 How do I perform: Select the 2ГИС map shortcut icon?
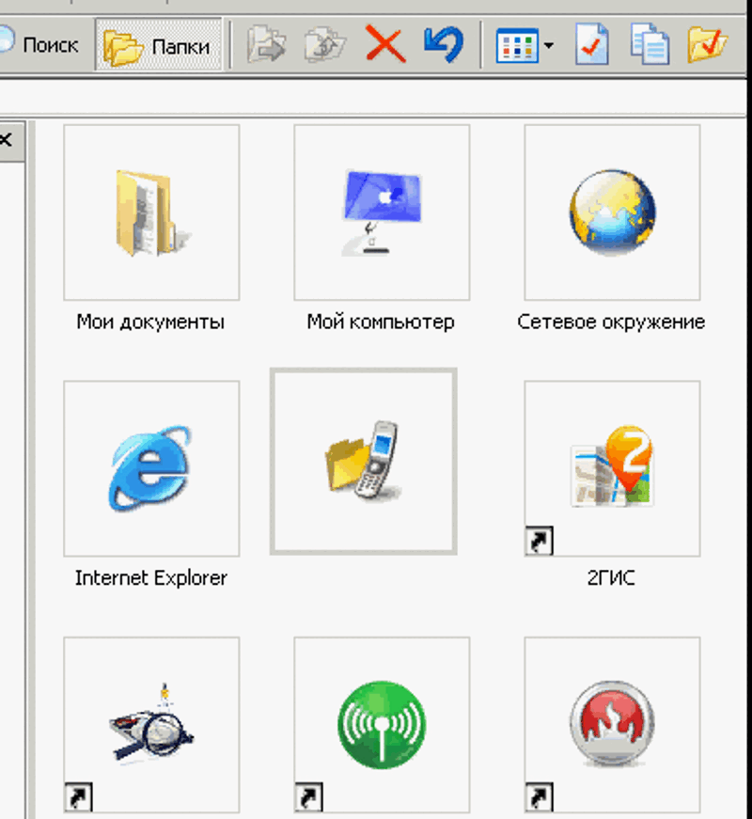coord(612,468)
